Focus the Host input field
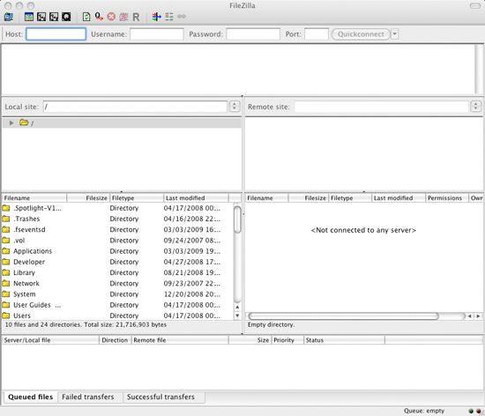 point(56,34)
